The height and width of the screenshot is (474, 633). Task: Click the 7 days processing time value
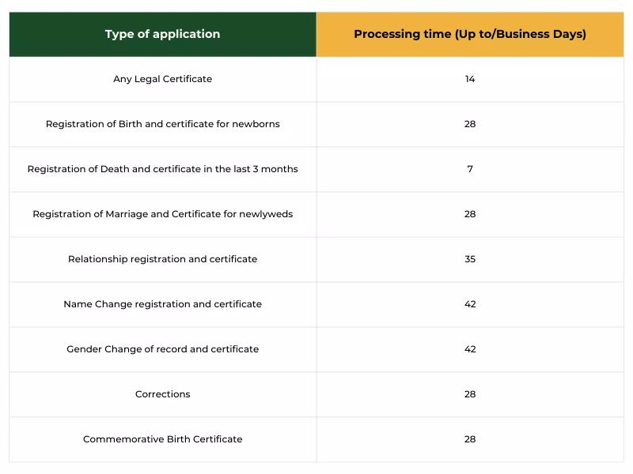pyautogui.click(x=470, y=169)
